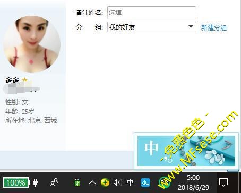Open the 分组 dropdown showing 我的好友
Screen dimensions: 241x193
pyautogui.click(x=151, y=27)
